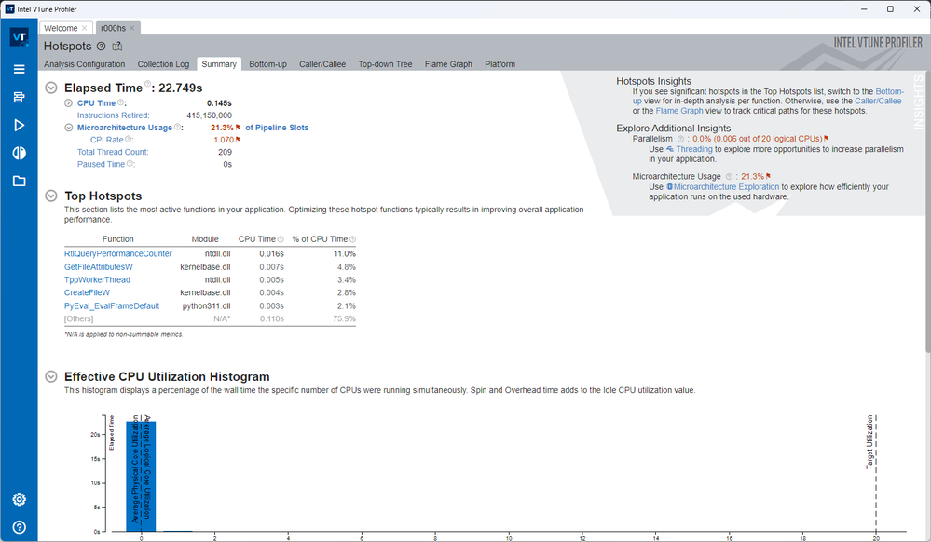The image size is (931, 542).
Task: Open the Analysis Configuration tab
Action: (84, 64)
